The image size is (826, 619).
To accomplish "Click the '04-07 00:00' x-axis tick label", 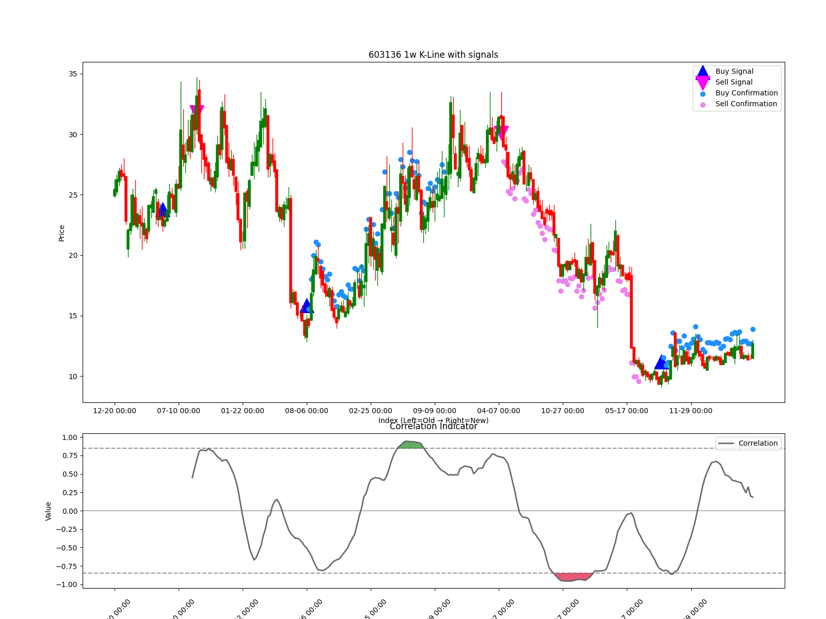I will tap(499, 411).
